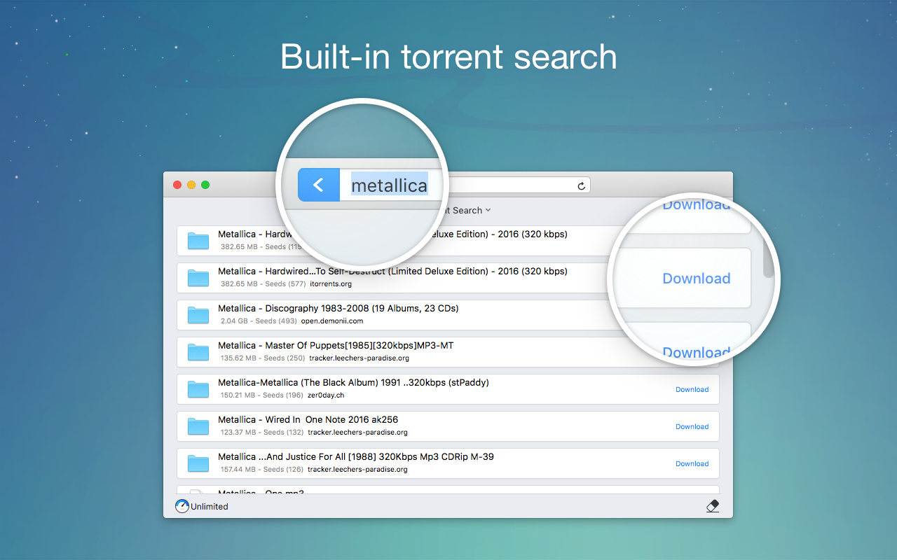Click 2.04 GB - Seeds (493) info
The image size is (897, 560).
(x=259, y=321)
